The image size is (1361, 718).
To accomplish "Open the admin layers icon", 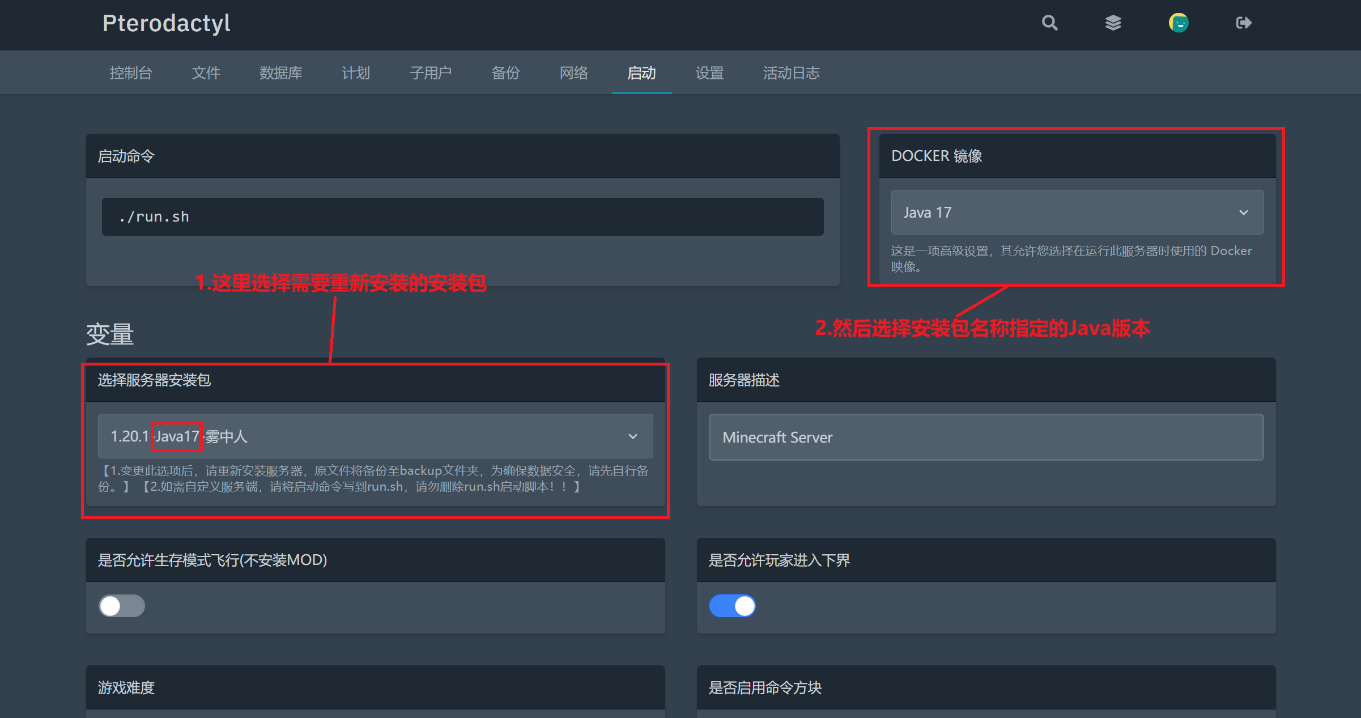I will [x=1113, y=23].
